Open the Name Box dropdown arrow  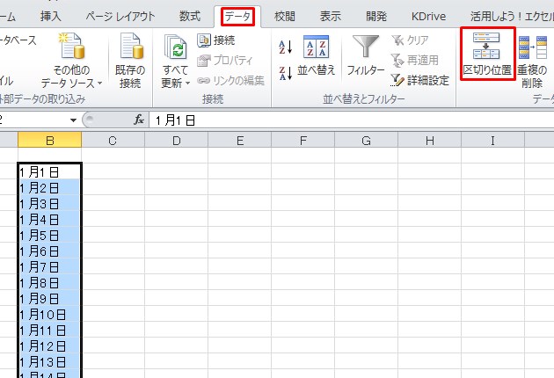point(72,120)
